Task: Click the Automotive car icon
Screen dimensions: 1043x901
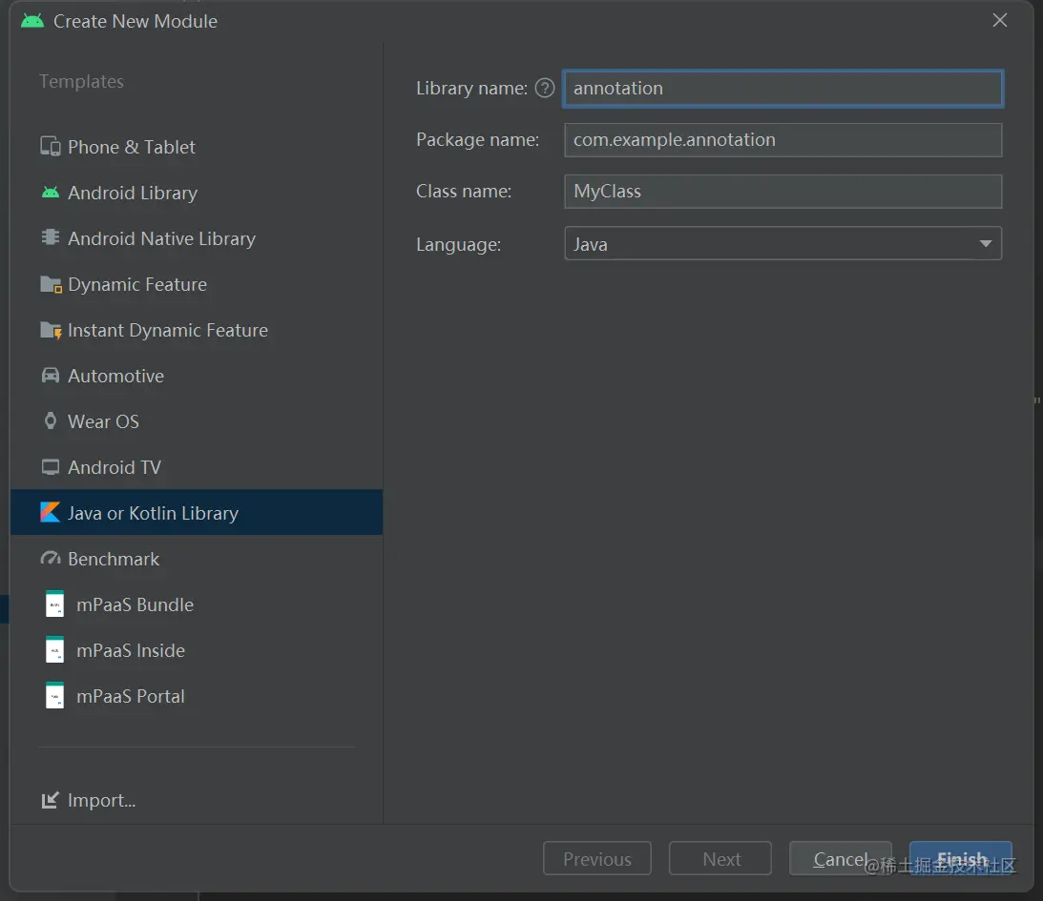Action: click(51, 376)
